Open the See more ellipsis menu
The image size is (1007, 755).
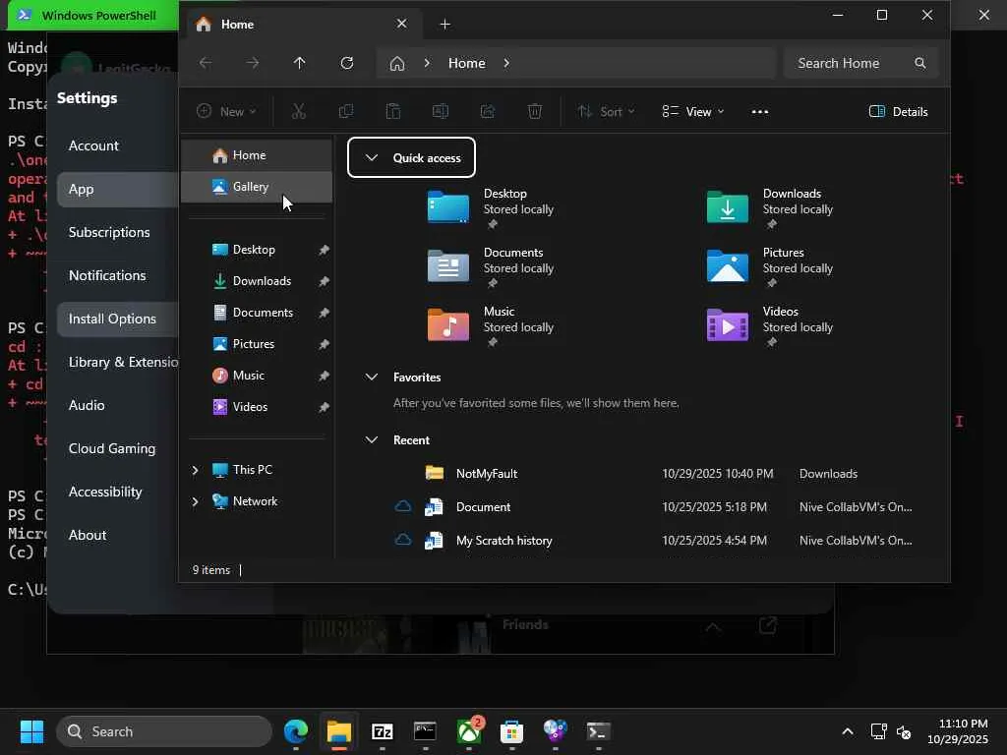[760, 112]
